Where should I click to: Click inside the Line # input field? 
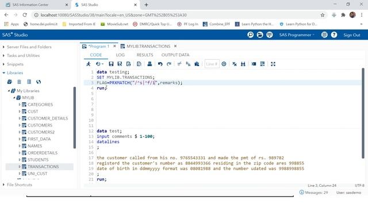pyautogui.click(x=212, y=64)
